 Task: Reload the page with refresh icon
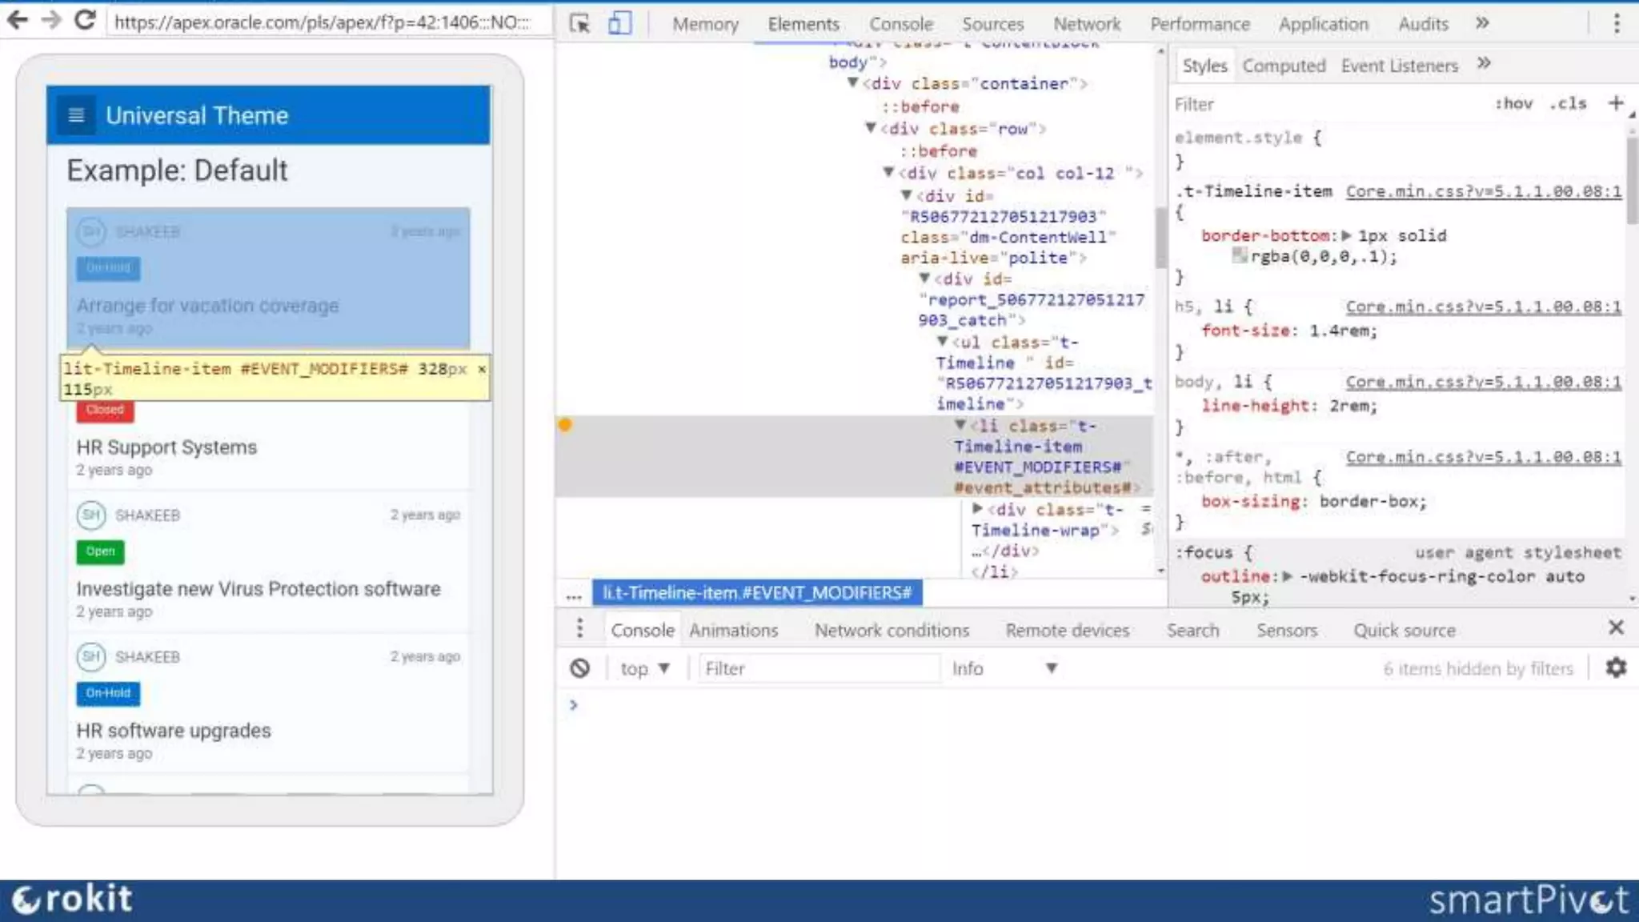tap(85, 20)
